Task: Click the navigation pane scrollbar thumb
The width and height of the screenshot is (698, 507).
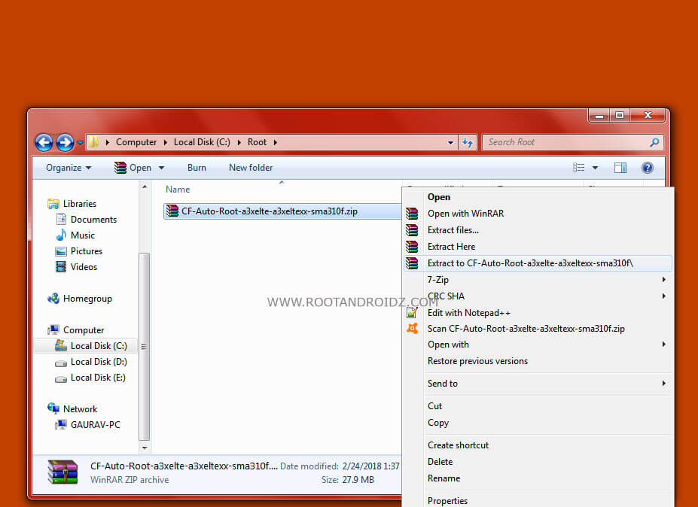Action: point(144,347)
